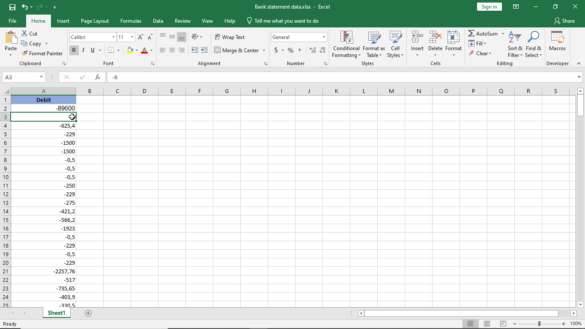Open the font size dropdown
The width and height of the screenshot is (585, 329).
[x=132, y=37]
